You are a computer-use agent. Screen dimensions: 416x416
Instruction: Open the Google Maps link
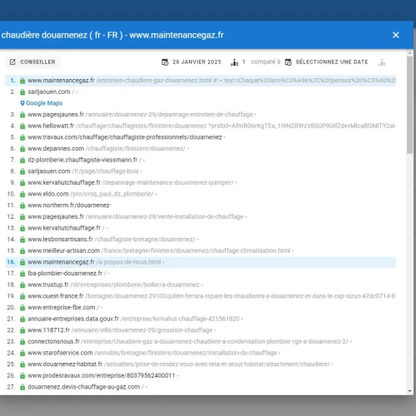point(44,103)
